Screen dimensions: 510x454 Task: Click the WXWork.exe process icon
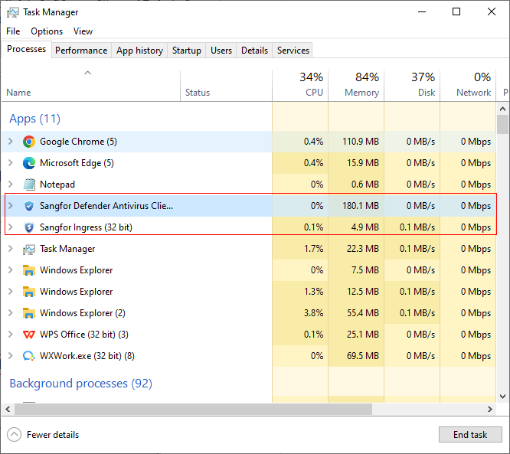pos(29,356)
